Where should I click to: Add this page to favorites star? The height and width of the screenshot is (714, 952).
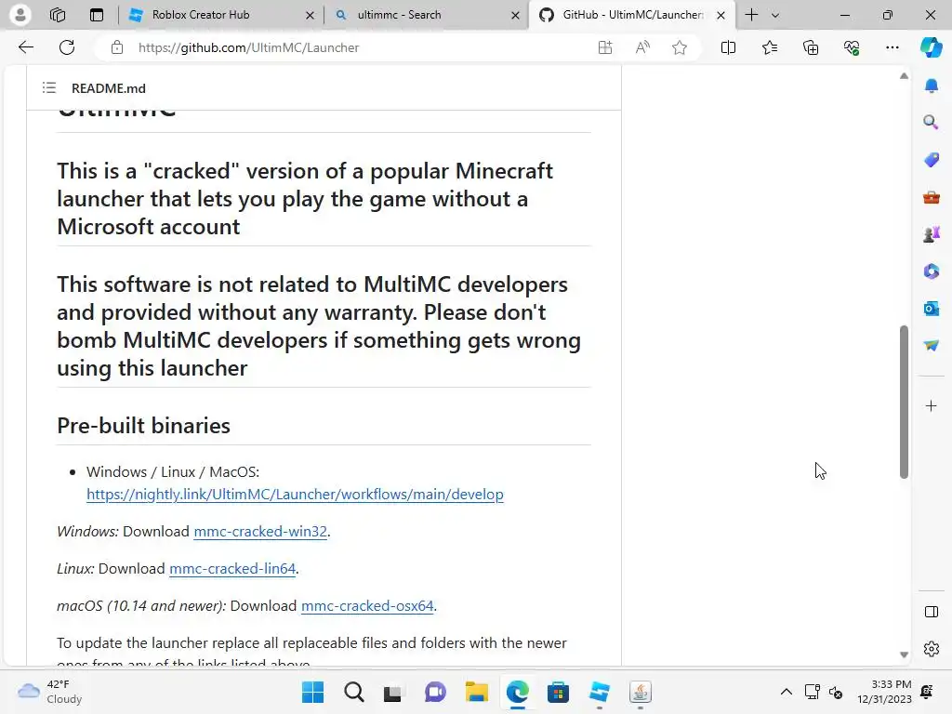pos(680,47)
